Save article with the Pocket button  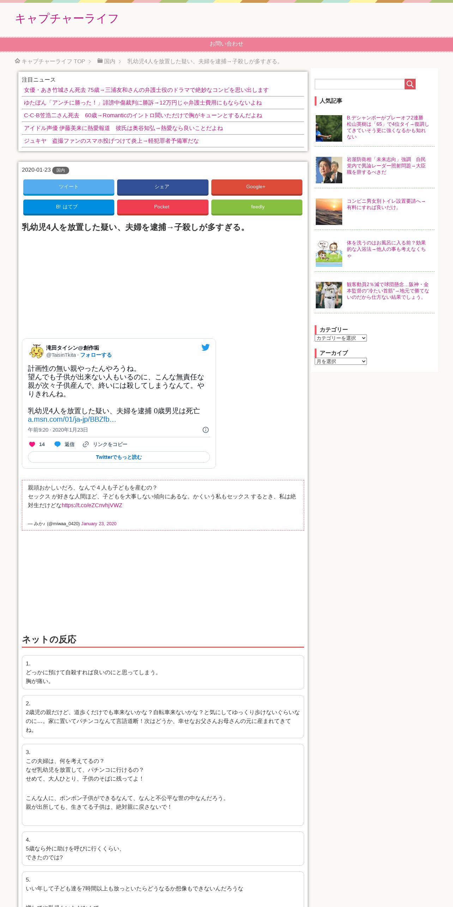(x=163, y=207)
